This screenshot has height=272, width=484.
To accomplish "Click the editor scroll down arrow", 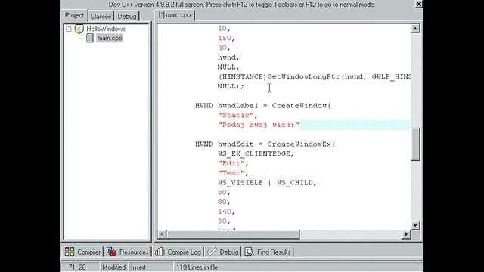I will click(x=415, y=225).
